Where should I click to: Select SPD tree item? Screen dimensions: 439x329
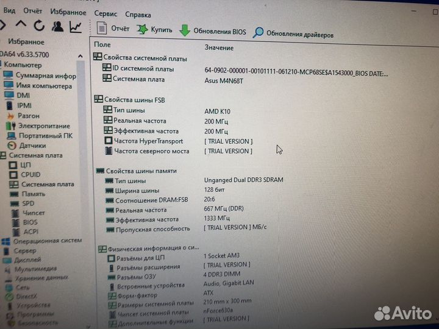[x=22, y=203]
